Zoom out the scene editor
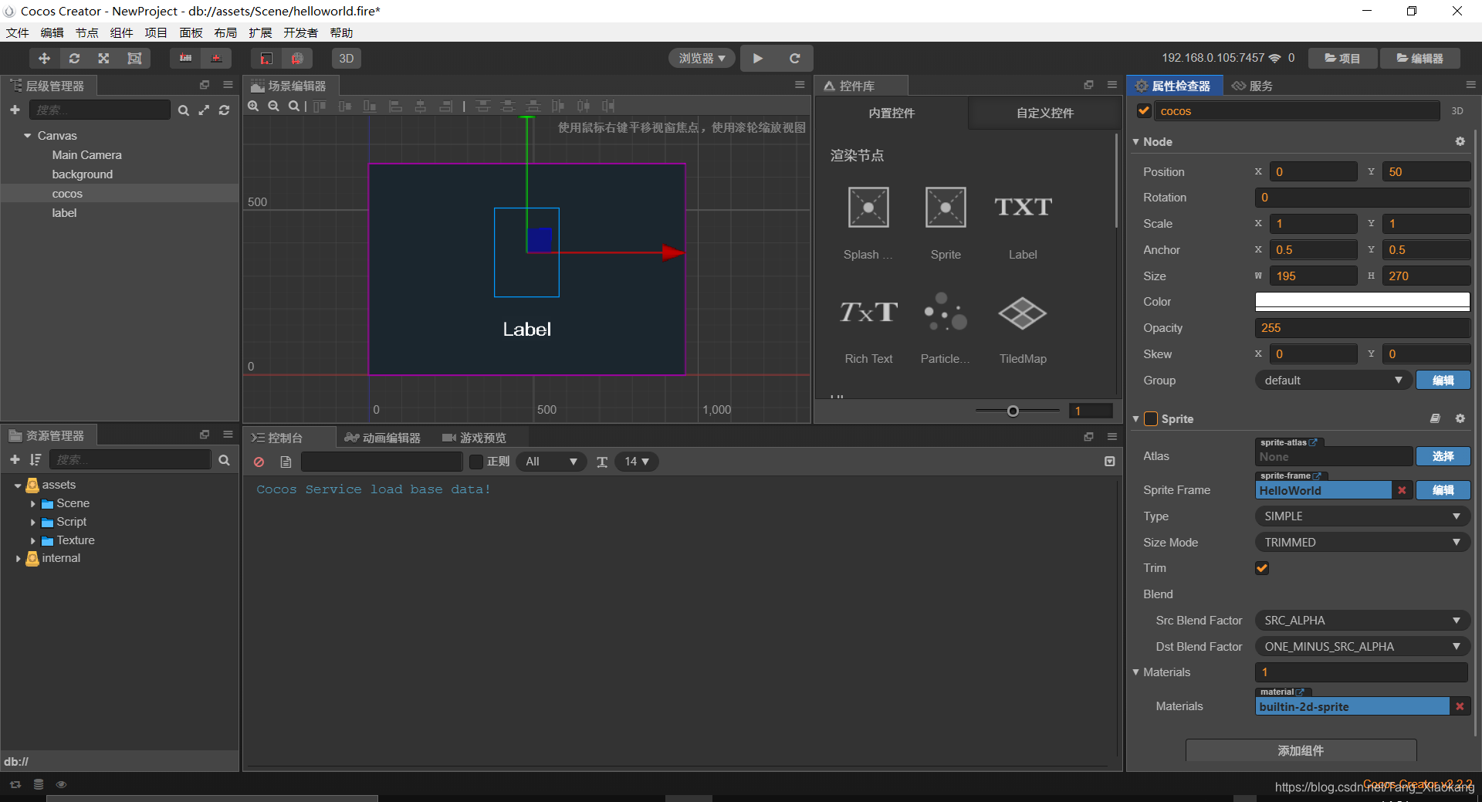Screen dimensions: 1482x802 click(x=273, y=107)
